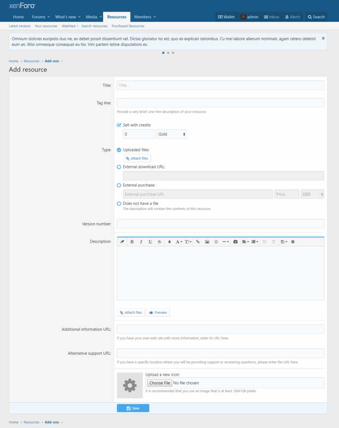This screenshot has height=428, width=339.
Task: Select the second notice carousel dot
Action: [168, 53]
